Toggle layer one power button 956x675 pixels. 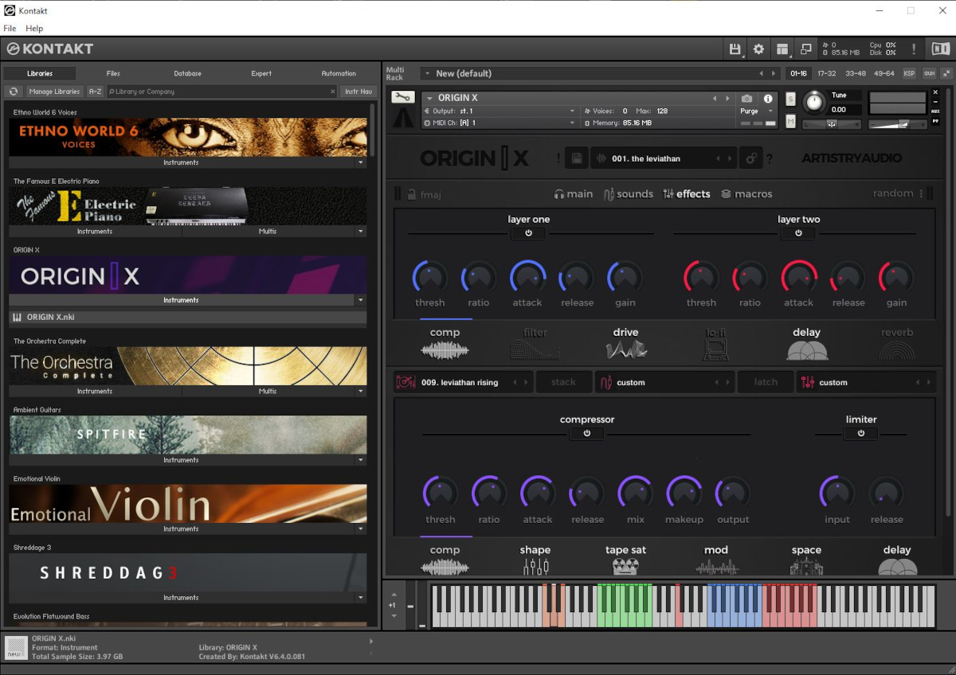tap(528, 233)
